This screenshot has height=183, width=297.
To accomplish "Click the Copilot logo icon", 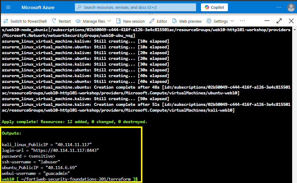I will (x=207, y=7).
